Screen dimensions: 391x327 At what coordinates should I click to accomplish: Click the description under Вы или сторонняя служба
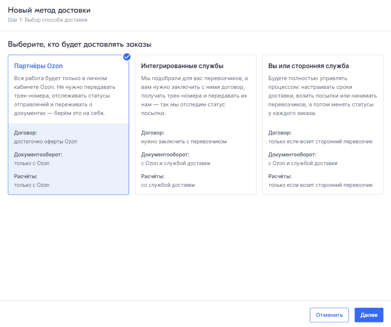tap(322, 96)
